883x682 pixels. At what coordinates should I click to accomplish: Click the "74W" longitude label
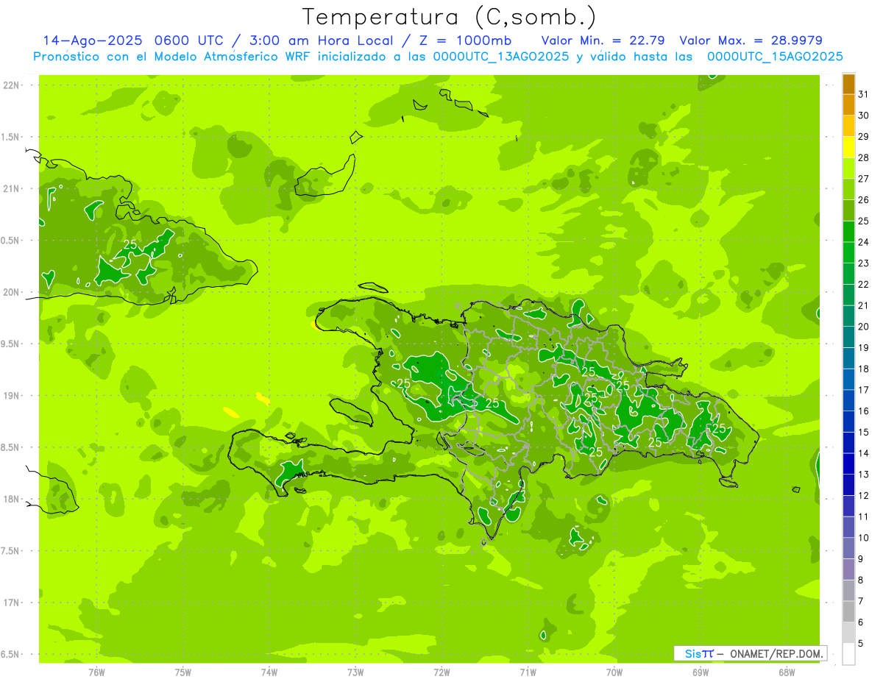(269, 672)
